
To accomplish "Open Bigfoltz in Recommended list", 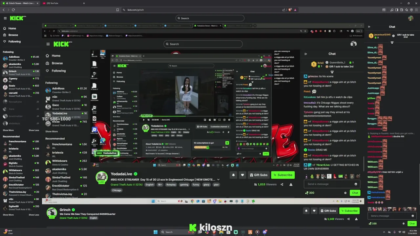I will click(x=20, y=165).
